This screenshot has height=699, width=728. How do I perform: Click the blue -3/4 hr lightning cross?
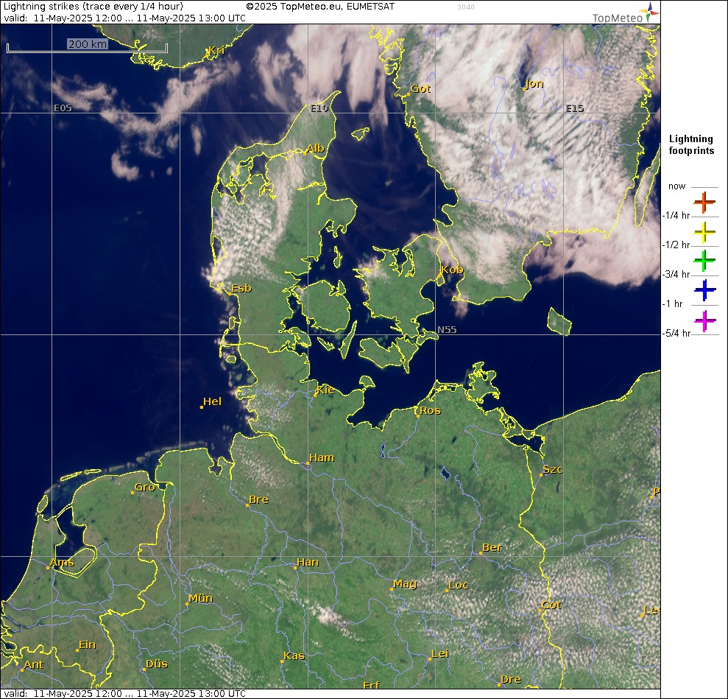point(704,290)
